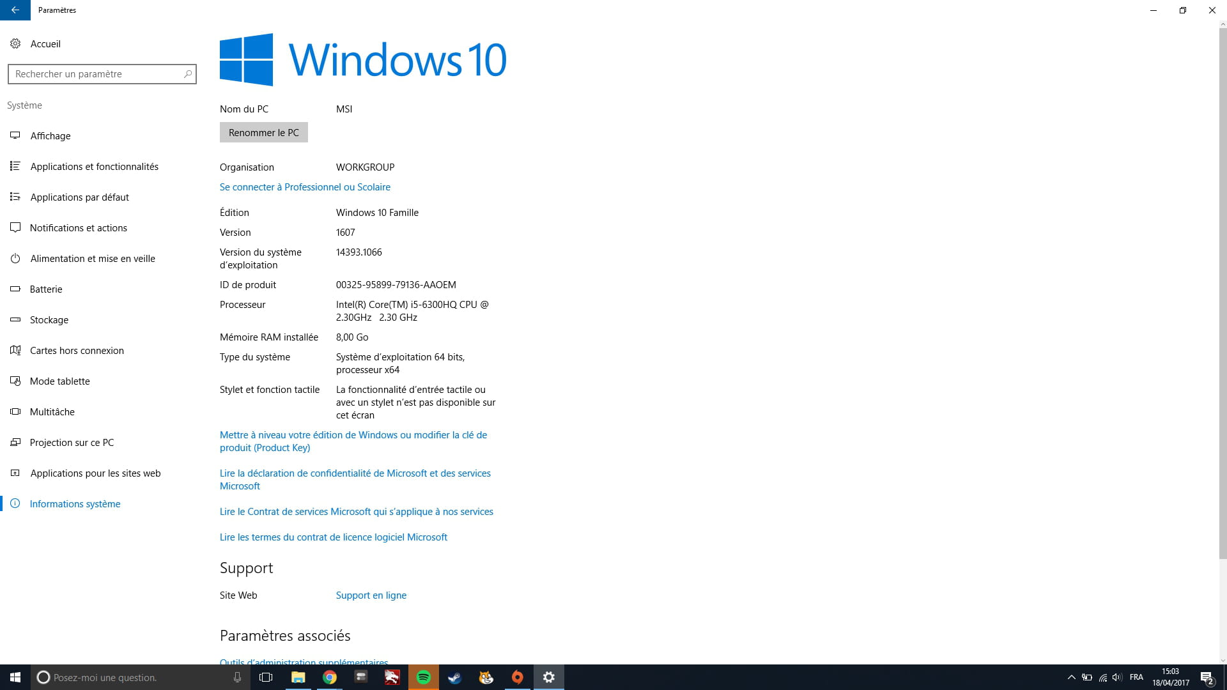Click the battery power tray icon
Viewport: 1227px width, 690px height.
[x=1087, y=677]
